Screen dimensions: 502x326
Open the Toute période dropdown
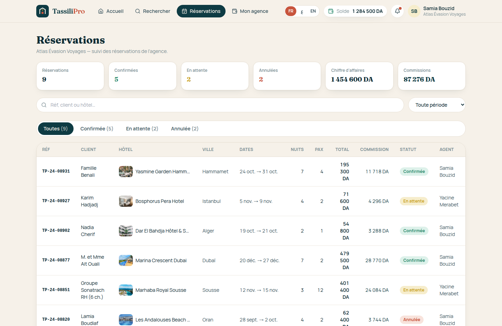437,105
